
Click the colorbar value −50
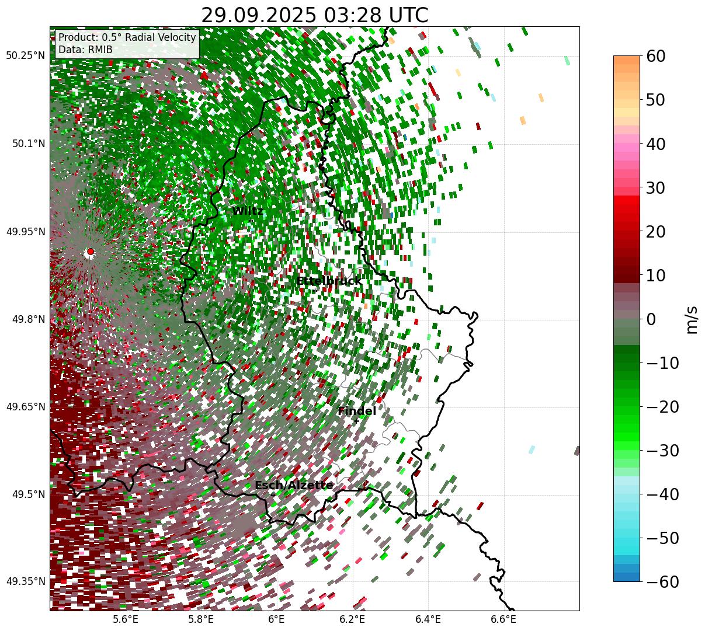tap(662, 538)
